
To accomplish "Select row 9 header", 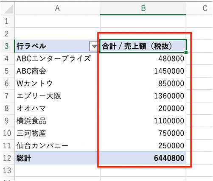I will click(7, 121).
